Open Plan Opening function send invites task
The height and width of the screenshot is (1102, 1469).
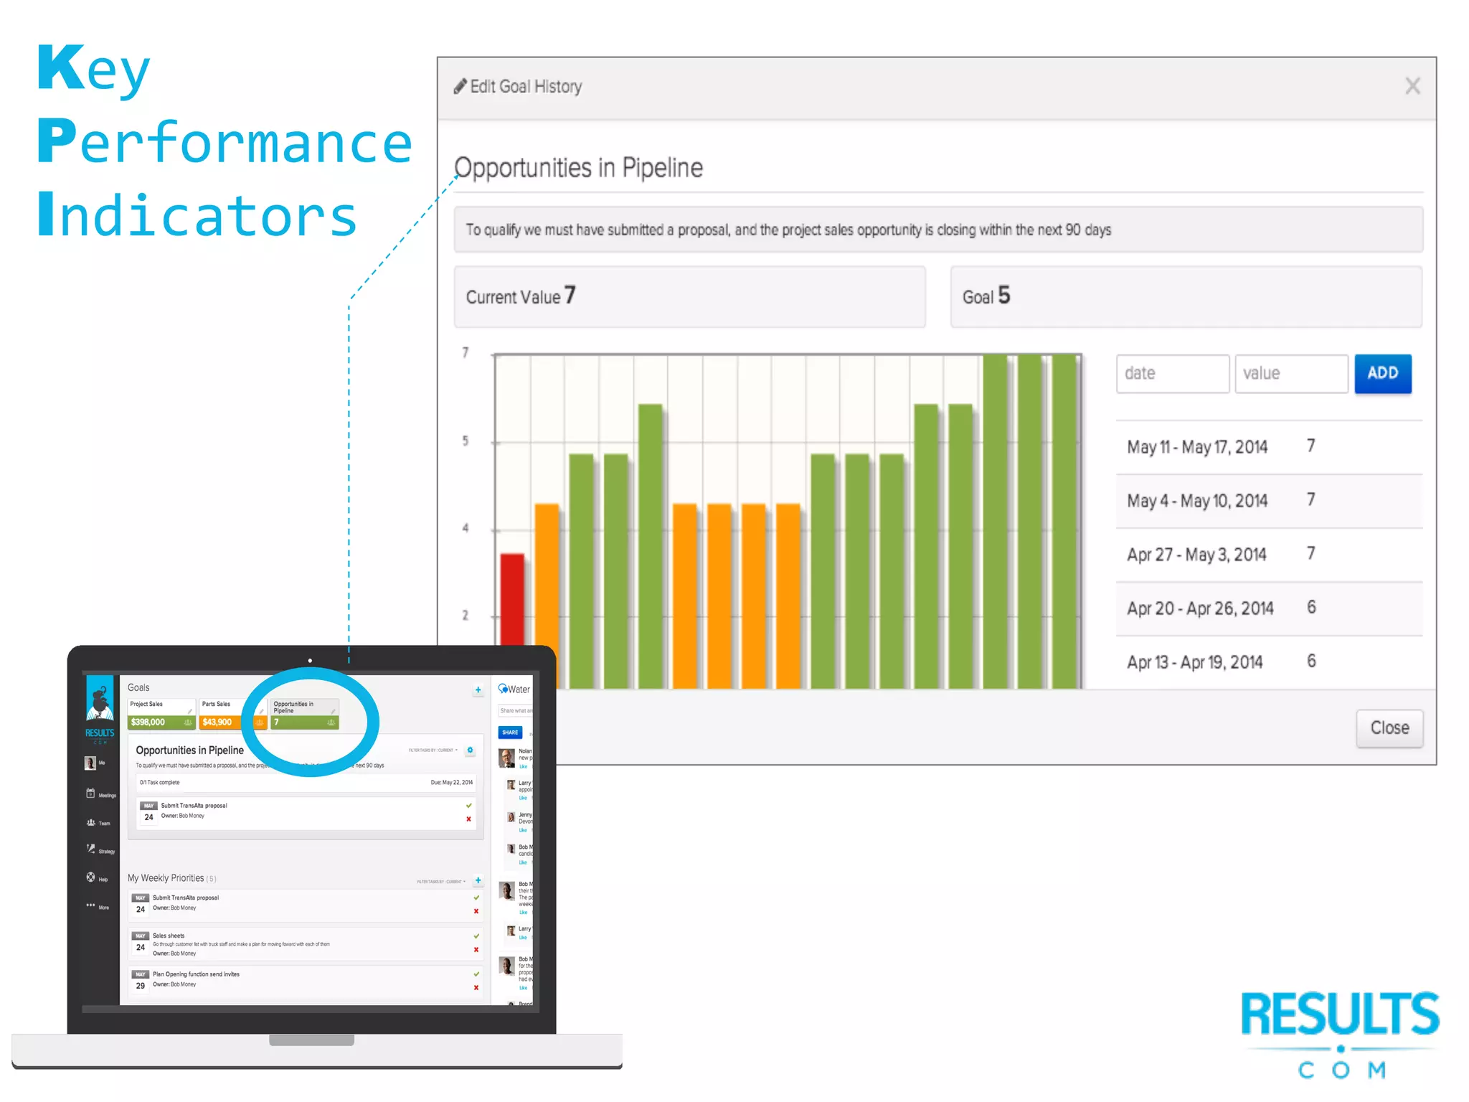[196, 974]
